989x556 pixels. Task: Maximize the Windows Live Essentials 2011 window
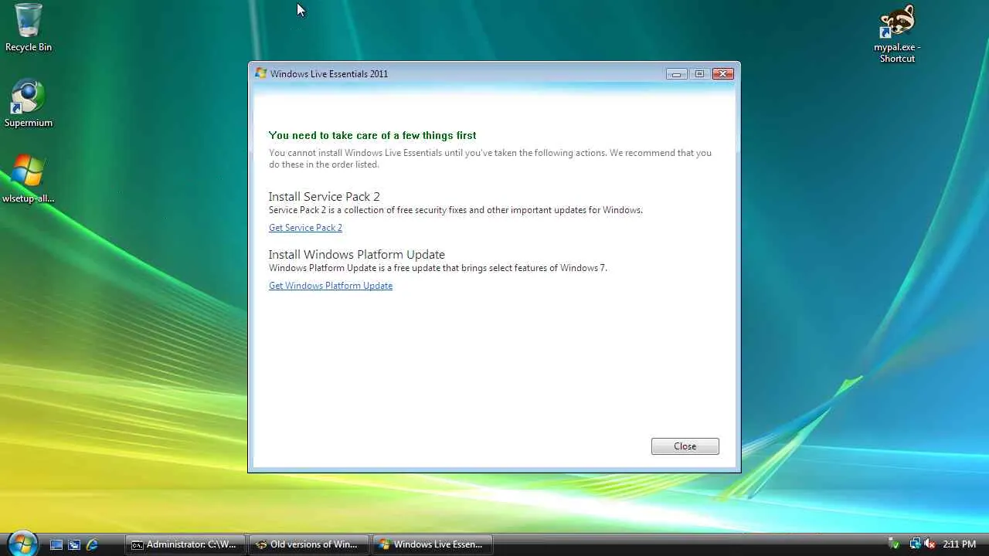point(699,74)
